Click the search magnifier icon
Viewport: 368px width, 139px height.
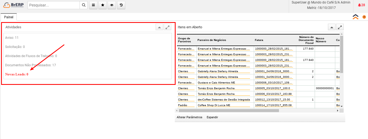pos(84,5)
